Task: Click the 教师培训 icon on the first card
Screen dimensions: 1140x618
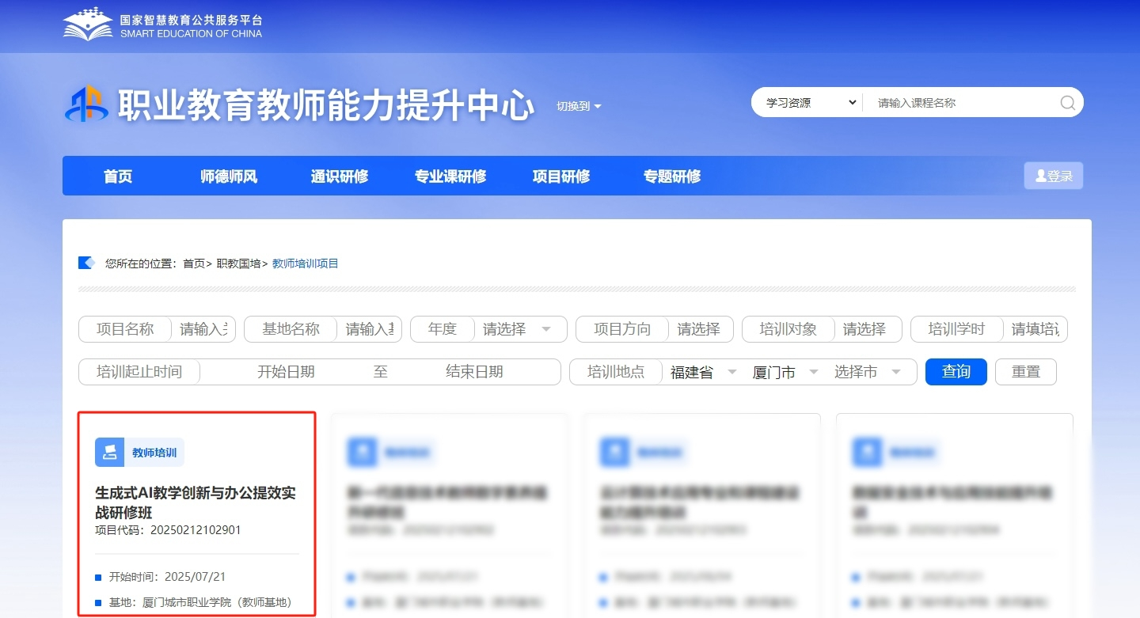Action: coord(109,452)
